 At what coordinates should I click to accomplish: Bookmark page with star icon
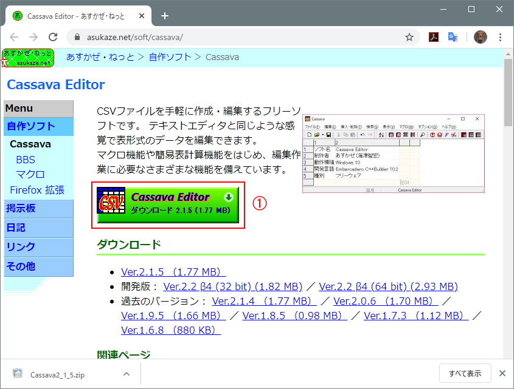[x=409, y=37]
